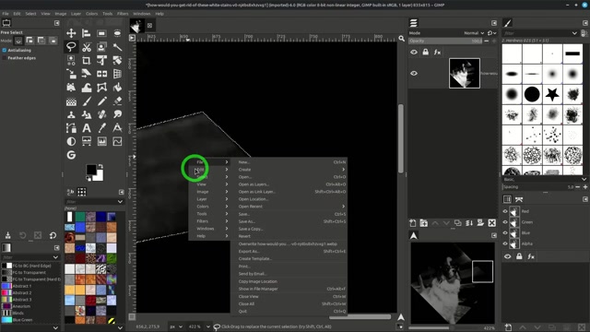Hide the image layer via eye icon

414,74
